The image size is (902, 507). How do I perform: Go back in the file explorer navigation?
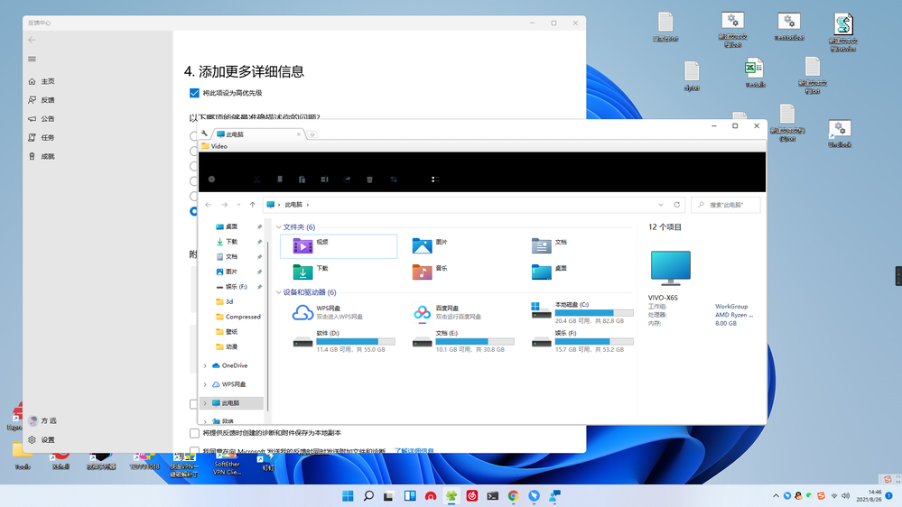[x=209, y=205]
